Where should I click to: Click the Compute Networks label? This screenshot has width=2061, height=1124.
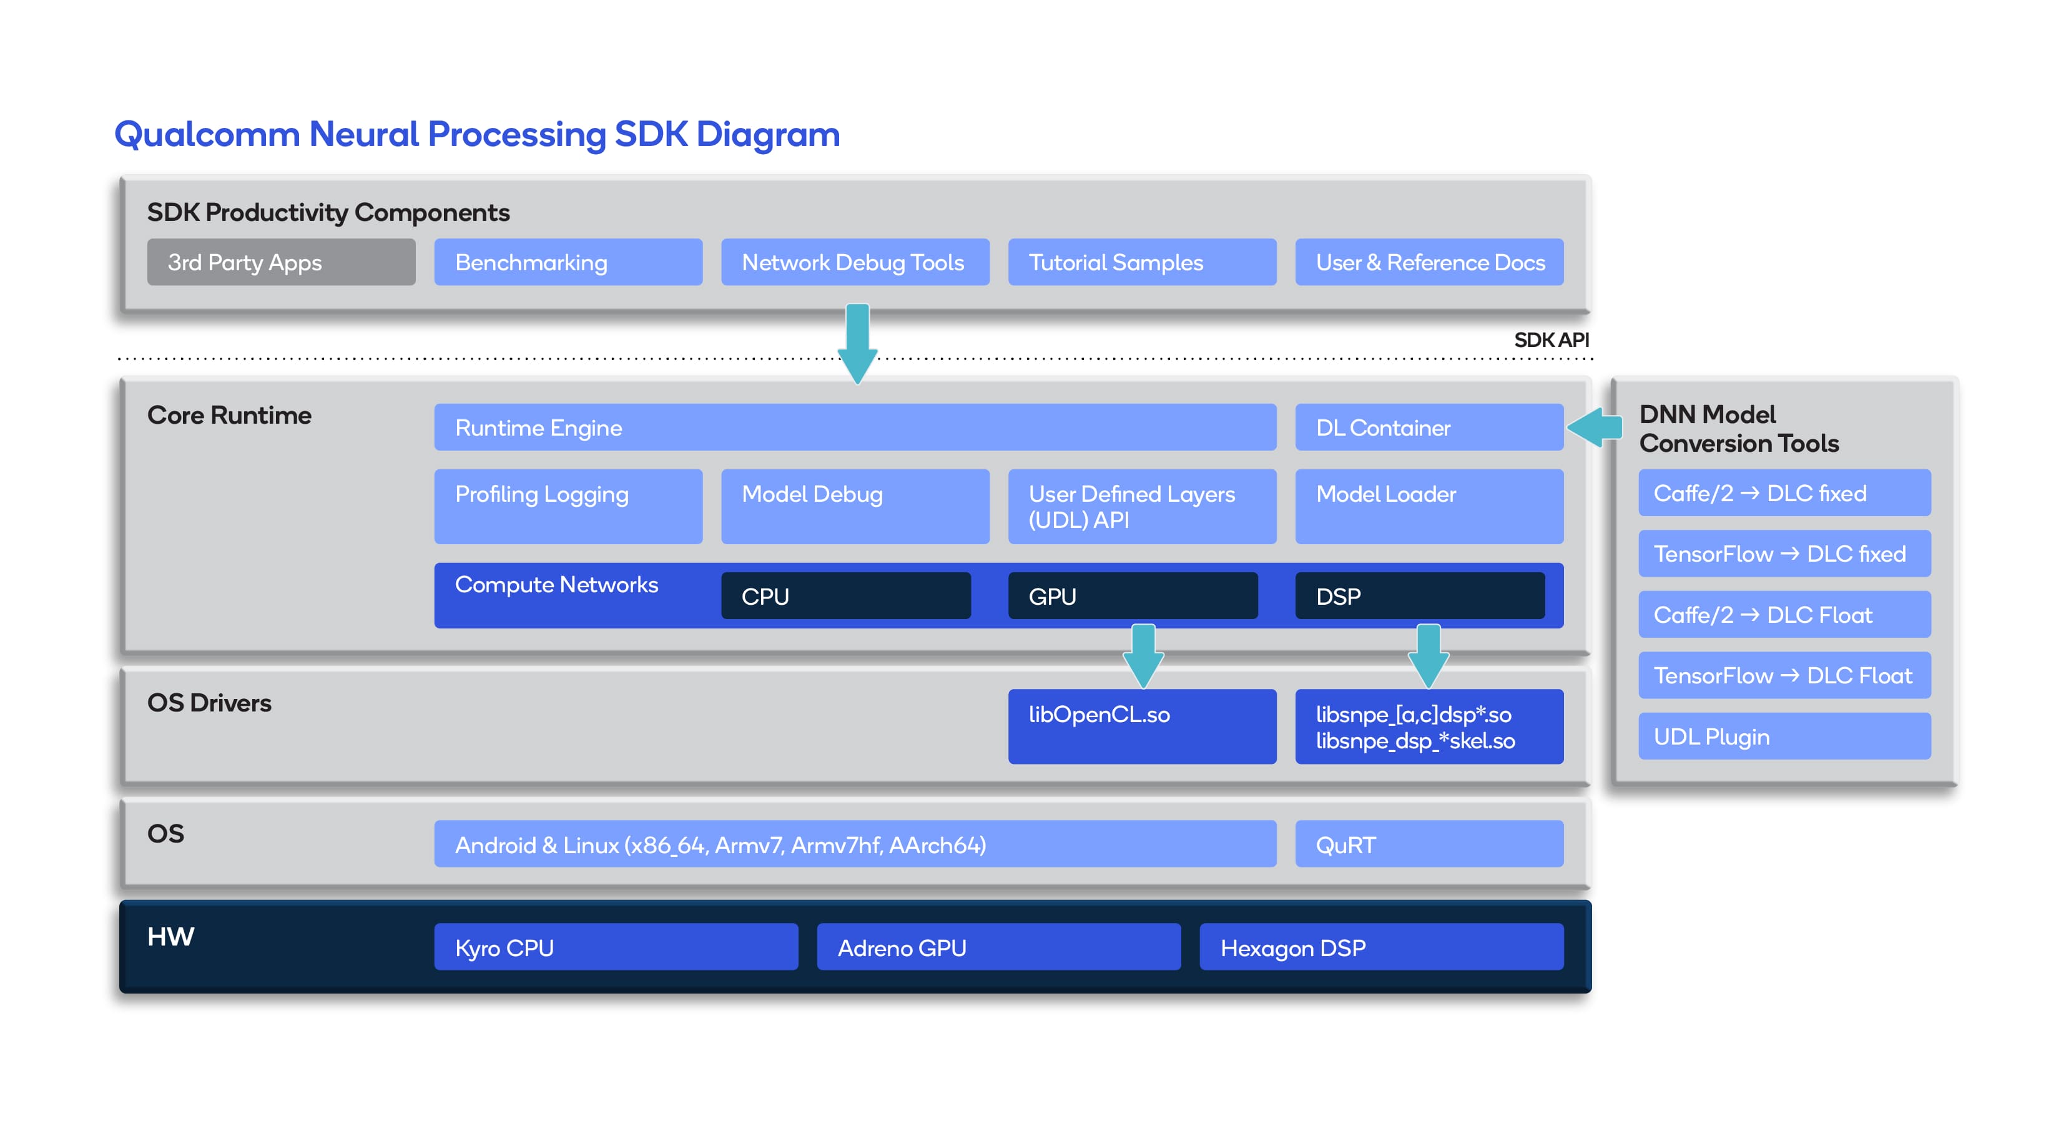[x=556, y=585]
